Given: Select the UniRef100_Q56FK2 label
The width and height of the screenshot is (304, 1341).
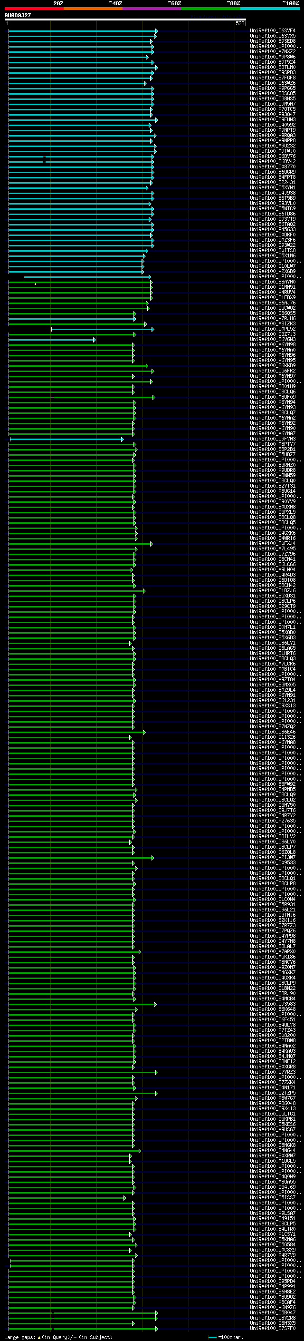Looking at the screenshot, I should coord(272,371).
